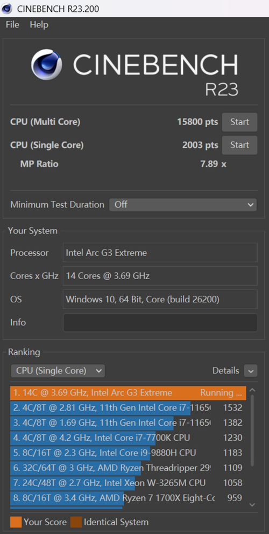Viewport: 269px width, 534px height.
Task: Select the Xeon W-3265M ranking row
Action: click(x=128, y=483)
